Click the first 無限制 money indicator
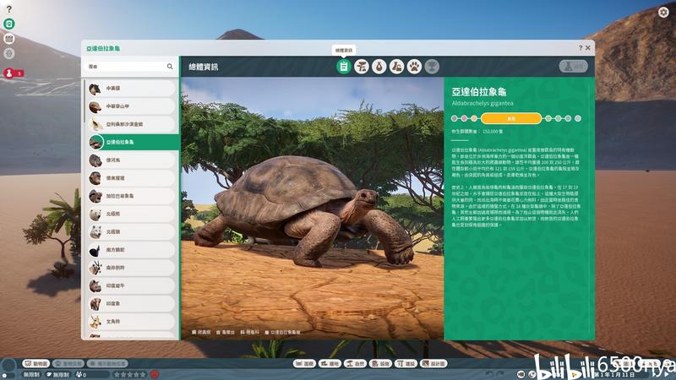Viewport: 676px width, 380px height. click(31, 374)
